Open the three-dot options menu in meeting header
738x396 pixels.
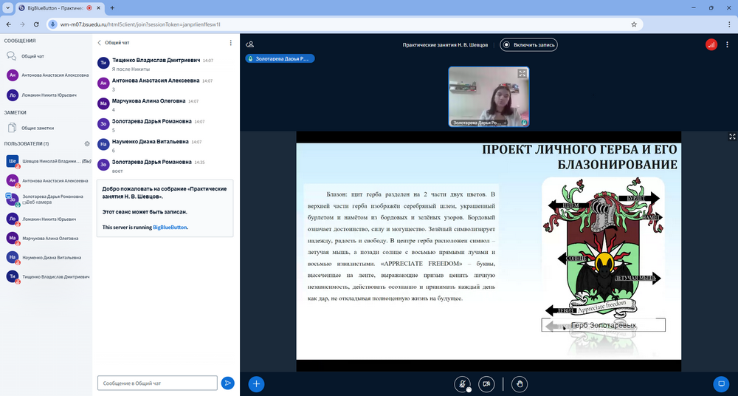pyautogui.click(x=729, y=44)
